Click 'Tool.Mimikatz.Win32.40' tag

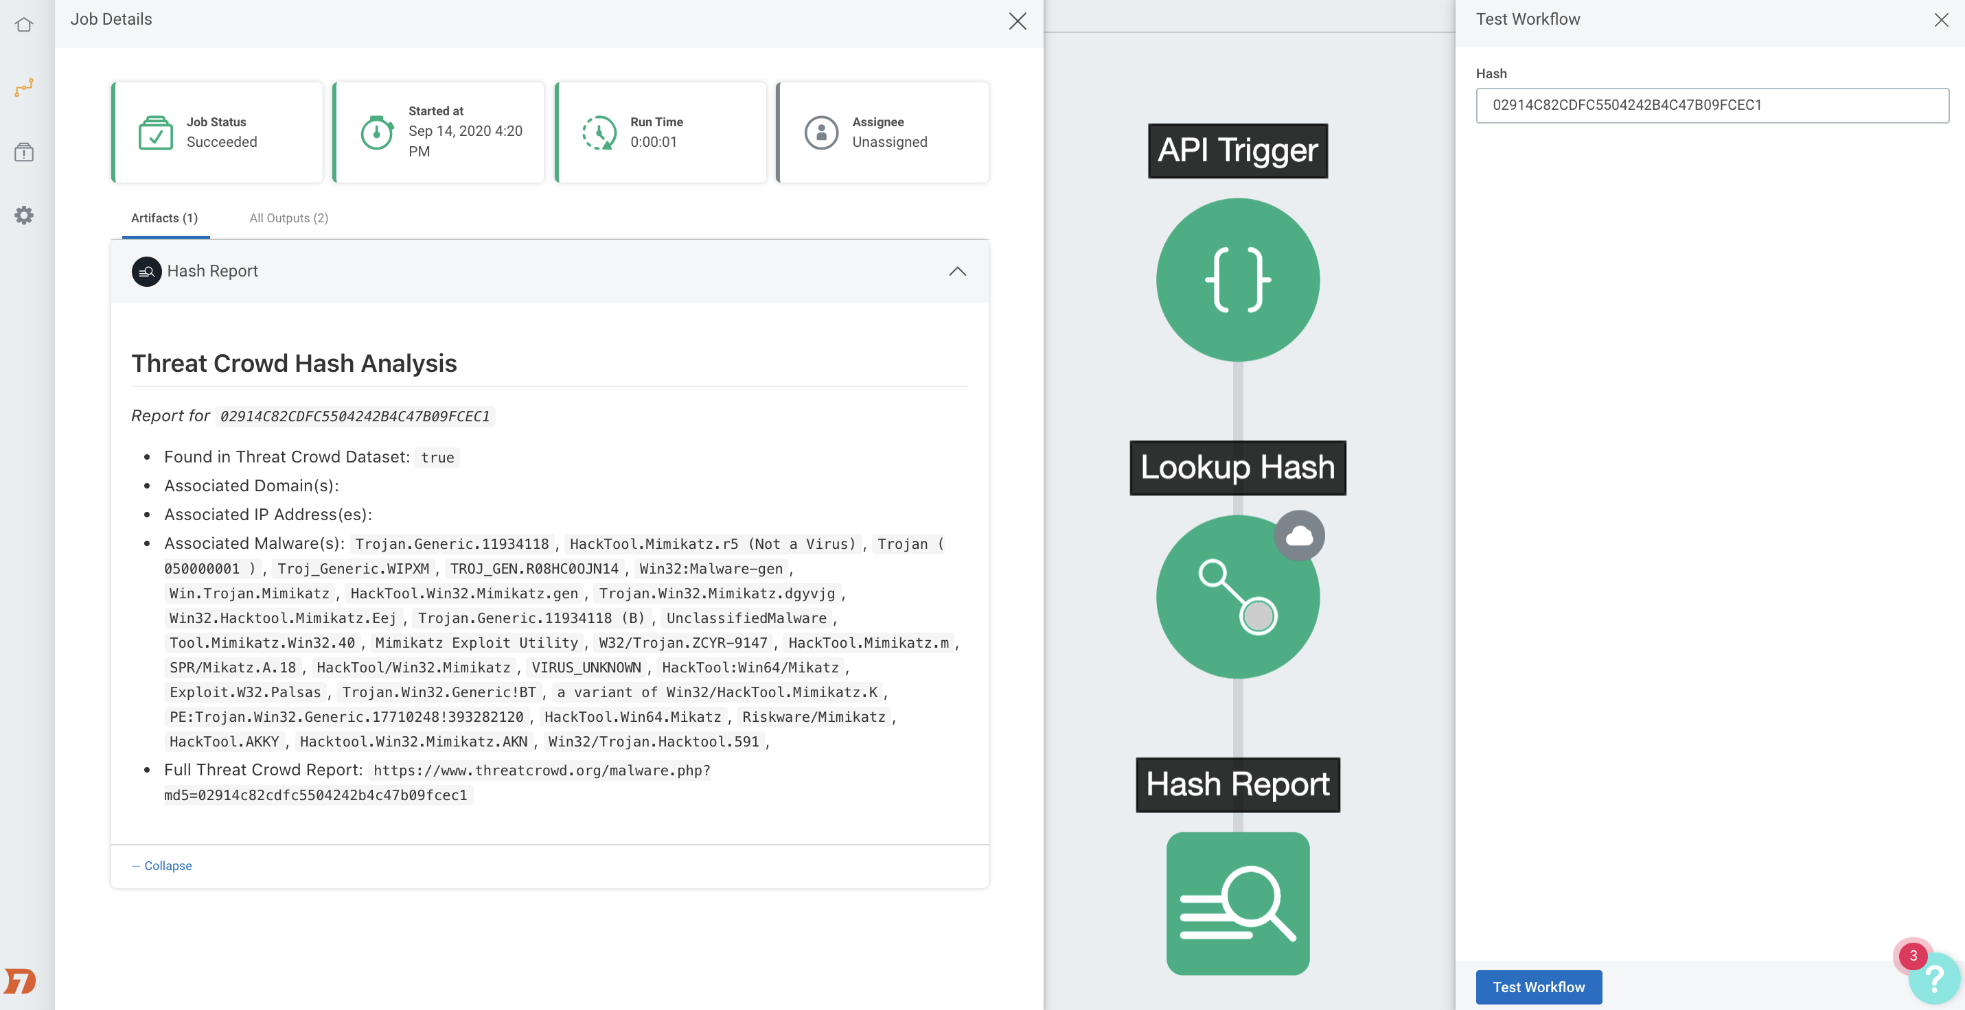262,643
